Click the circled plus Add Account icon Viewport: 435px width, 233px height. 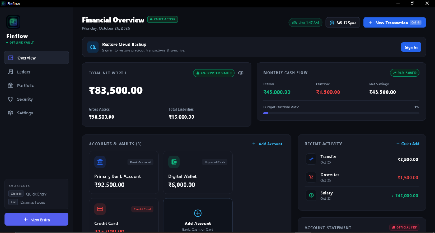tap(198, 213)
